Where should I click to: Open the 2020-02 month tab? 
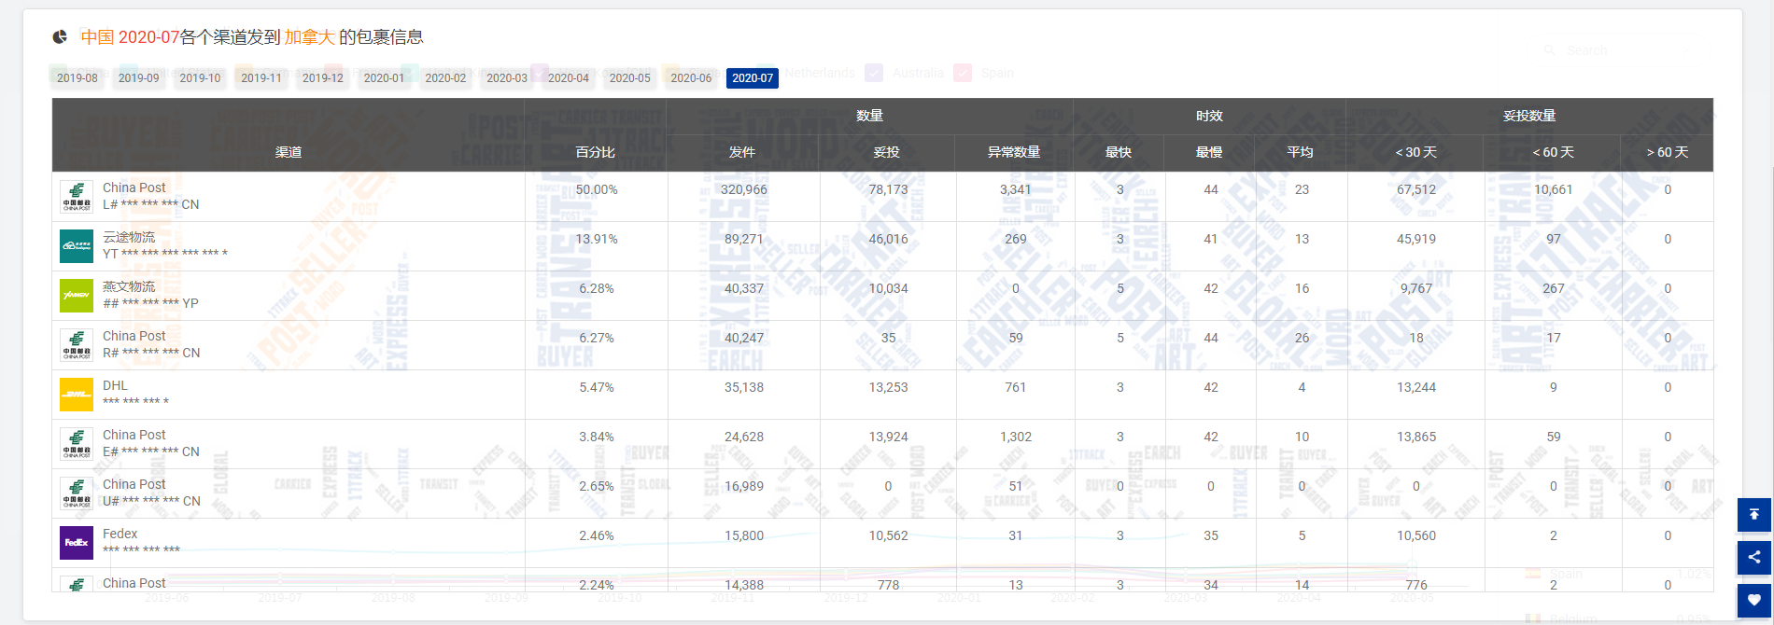pyautogui.click(x=445, y=78)
